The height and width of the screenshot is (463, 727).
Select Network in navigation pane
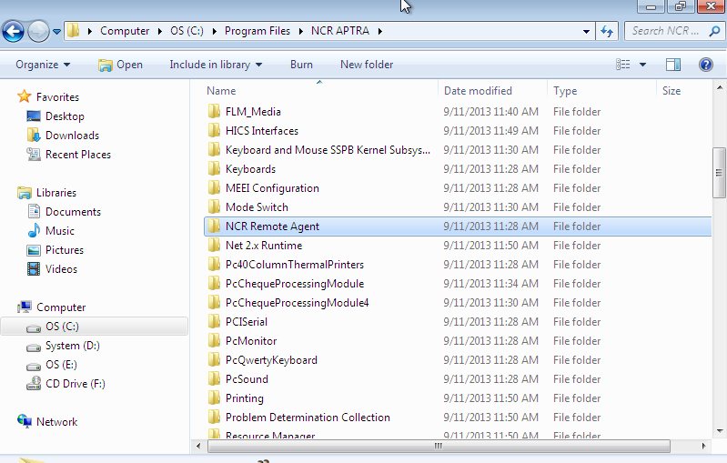tap(56, 422)
